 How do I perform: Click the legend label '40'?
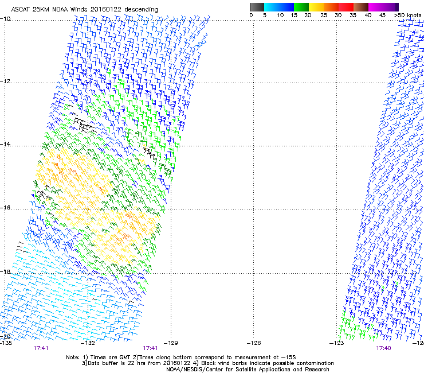tap(368, 15)
